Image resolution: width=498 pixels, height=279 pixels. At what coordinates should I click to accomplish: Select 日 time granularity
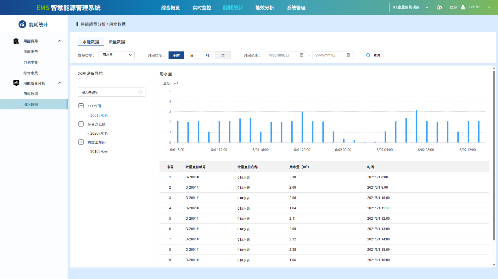[192, 55]
